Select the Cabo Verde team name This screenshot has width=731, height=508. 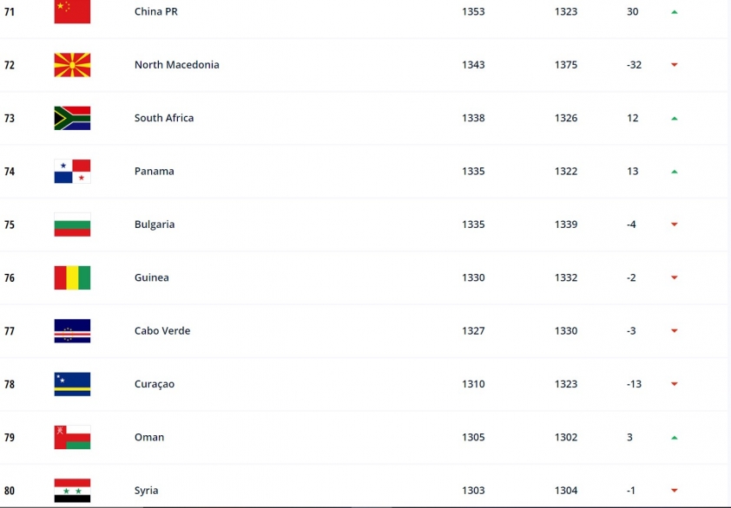point(162,330)
